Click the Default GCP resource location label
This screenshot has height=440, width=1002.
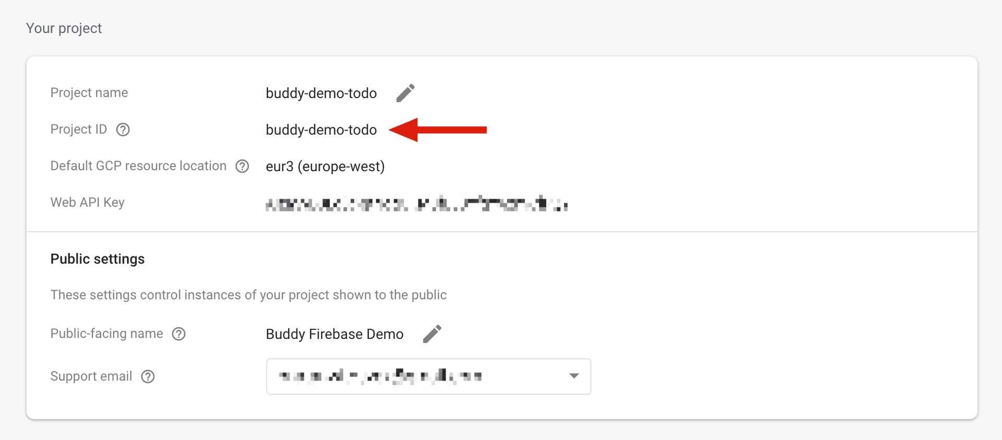point(138,166)
